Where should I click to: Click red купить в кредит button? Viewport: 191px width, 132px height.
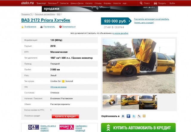click(65, 116)
